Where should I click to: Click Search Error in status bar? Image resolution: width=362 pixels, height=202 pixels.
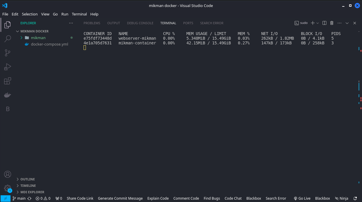pyautogui.click(x=276, y=198)
